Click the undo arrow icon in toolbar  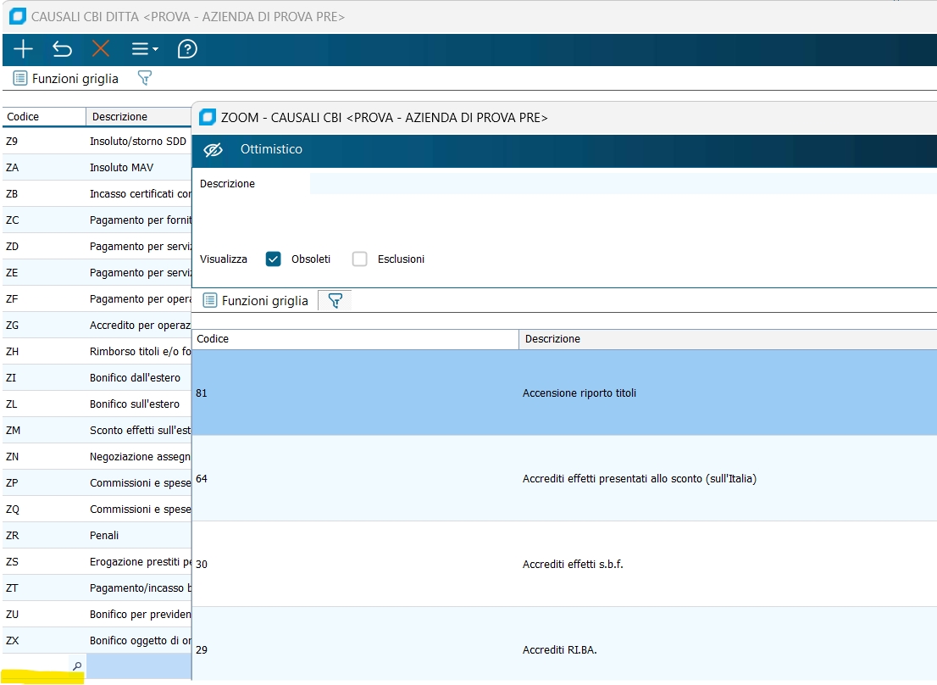62,49
